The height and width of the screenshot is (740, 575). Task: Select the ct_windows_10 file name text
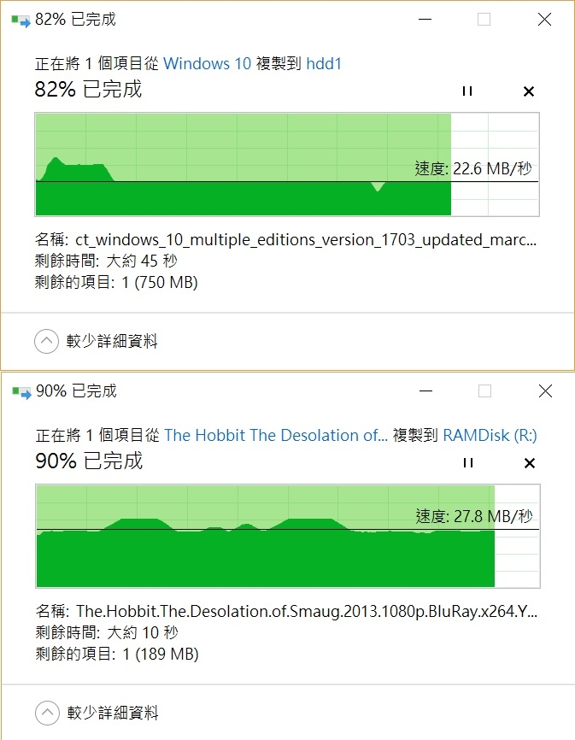coord(306,240)
